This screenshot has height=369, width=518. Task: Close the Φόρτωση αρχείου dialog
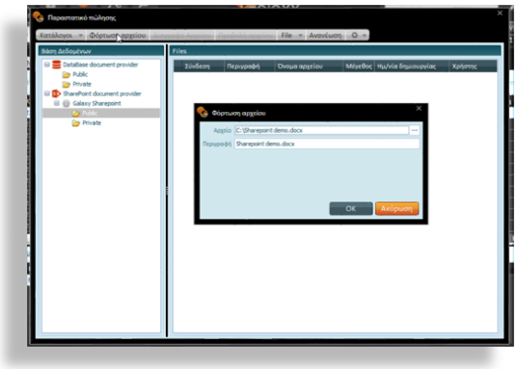419,108
